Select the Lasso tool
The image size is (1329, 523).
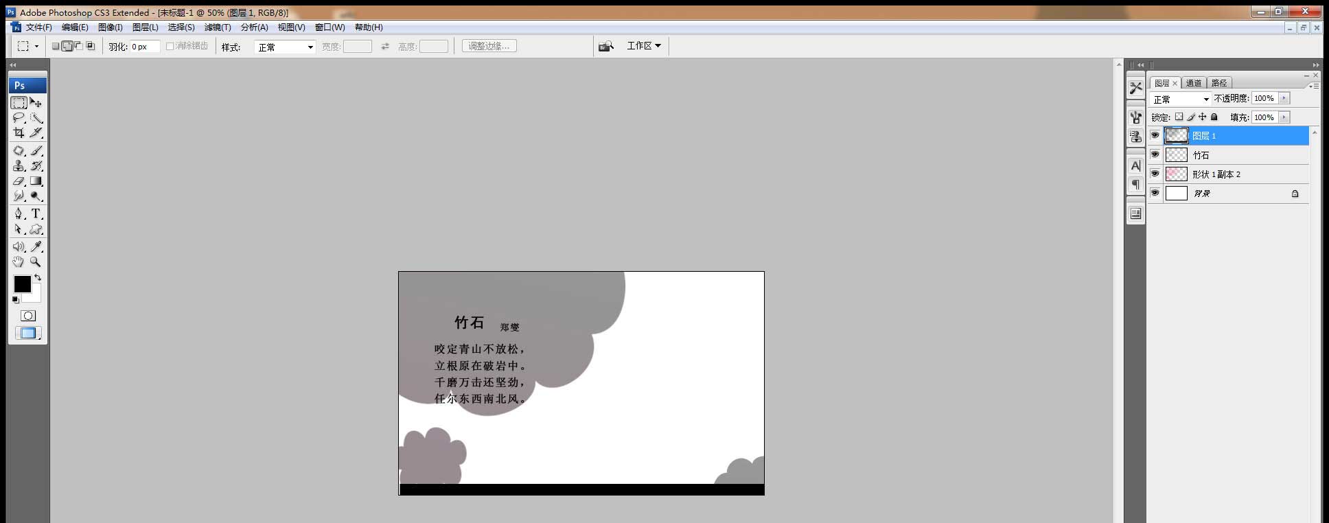point(19,118)
